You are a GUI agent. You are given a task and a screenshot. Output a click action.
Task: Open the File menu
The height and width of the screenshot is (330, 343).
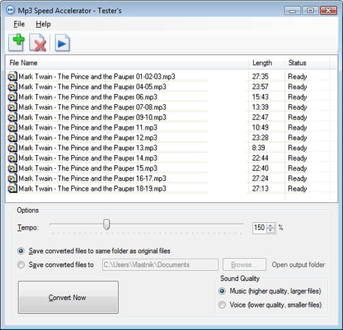[x=19, y=24]
